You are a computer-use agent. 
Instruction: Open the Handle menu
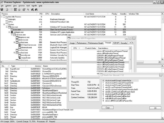point(34,6)
